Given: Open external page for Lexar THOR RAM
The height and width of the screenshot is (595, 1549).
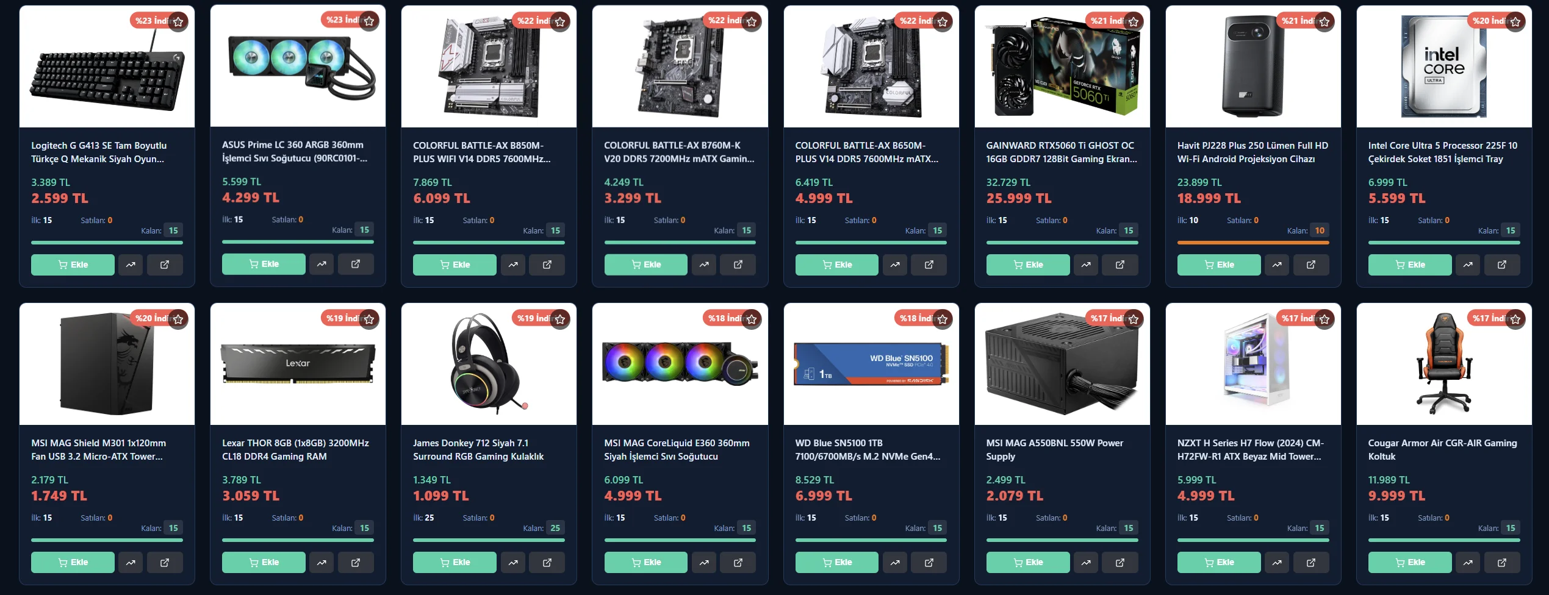Looking at the screenshot, I should tap(356, 562).
